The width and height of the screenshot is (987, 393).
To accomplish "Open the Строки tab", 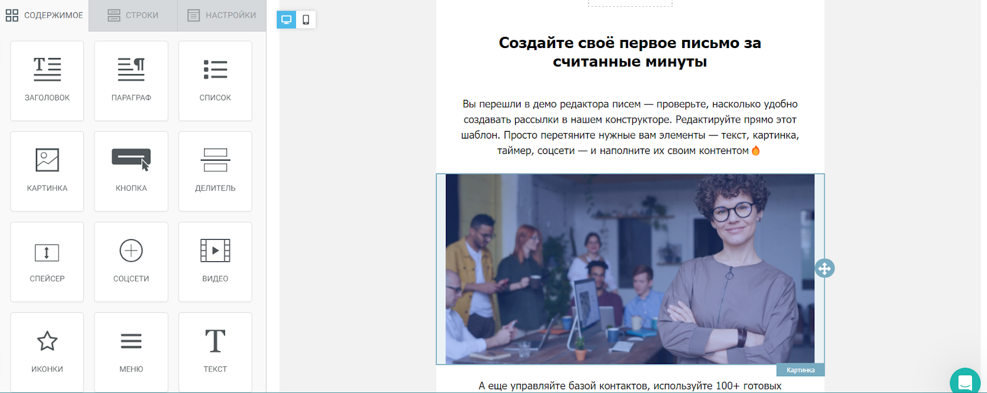I will tap(133, 15).
